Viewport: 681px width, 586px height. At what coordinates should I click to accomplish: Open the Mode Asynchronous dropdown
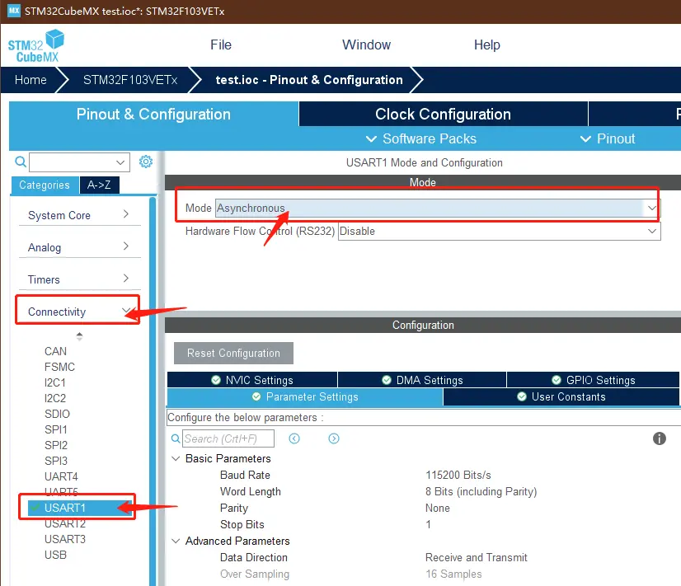[438, 208]
